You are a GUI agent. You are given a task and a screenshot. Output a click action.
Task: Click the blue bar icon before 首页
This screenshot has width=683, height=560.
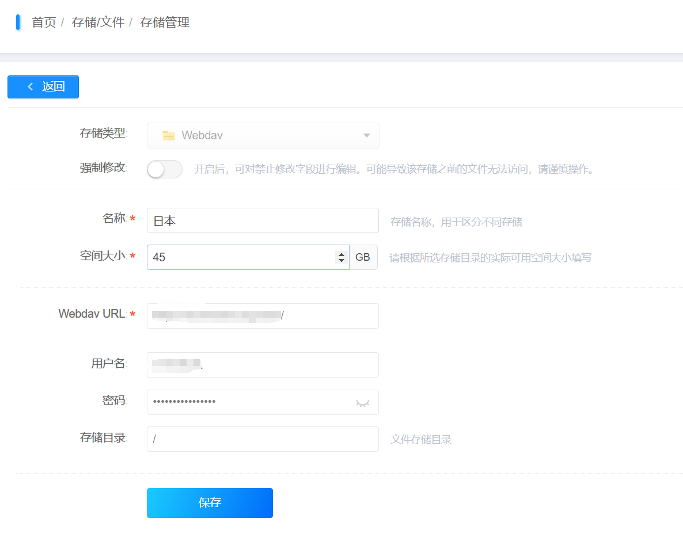(18, 22)
